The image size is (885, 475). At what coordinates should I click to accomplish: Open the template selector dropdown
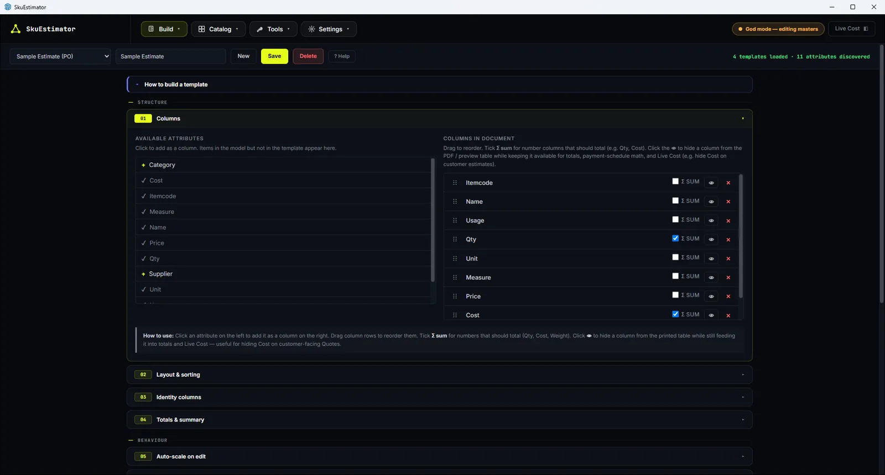pyautogui.click(x=60, y=56)
